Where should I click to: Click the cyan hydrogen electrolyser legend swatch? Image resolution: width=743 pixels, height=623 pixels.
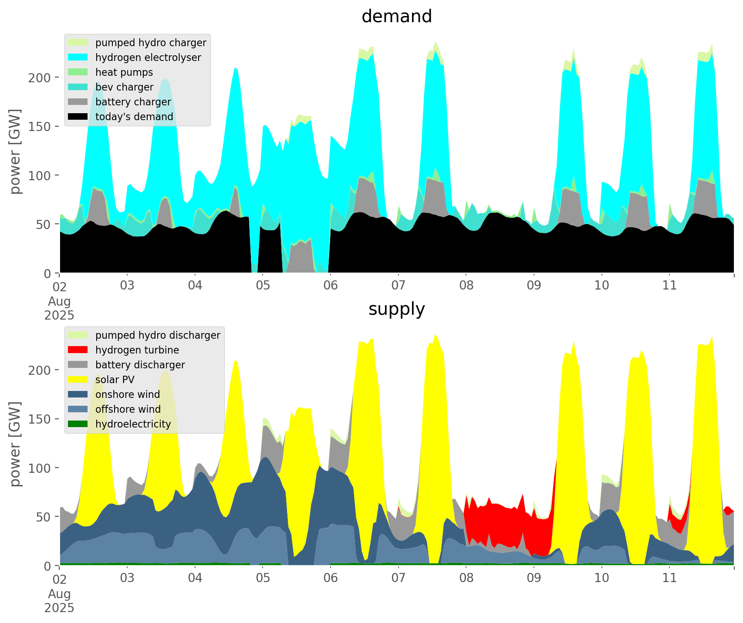[78, 57]
